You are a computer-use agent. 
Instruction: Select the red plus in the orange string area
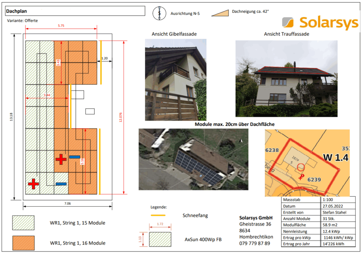coord(61,159)
